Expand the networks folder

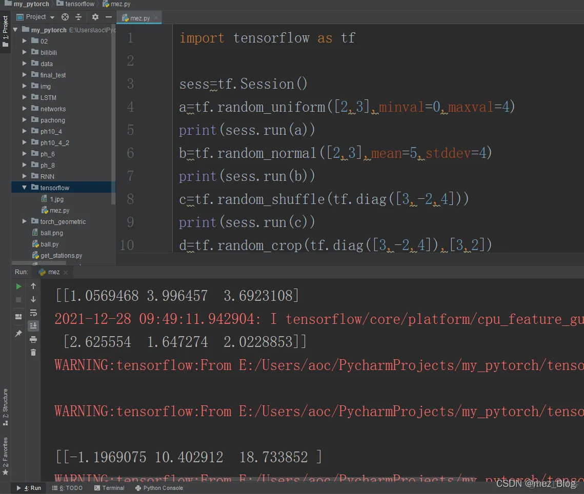pyautogui.click(x=24, y=109)
